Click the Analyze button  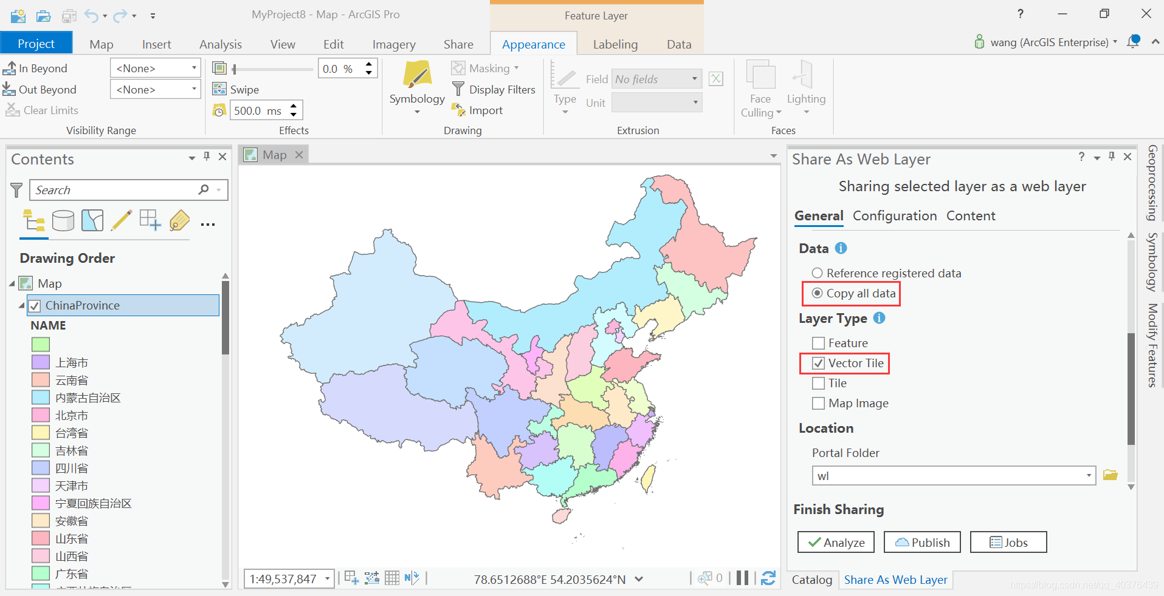coord(836,542)
